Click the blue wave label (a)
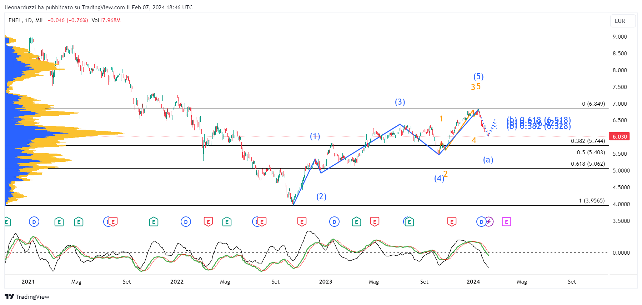Image resolution: width=642 pixels, height=305 pixels. coord(488,160)
